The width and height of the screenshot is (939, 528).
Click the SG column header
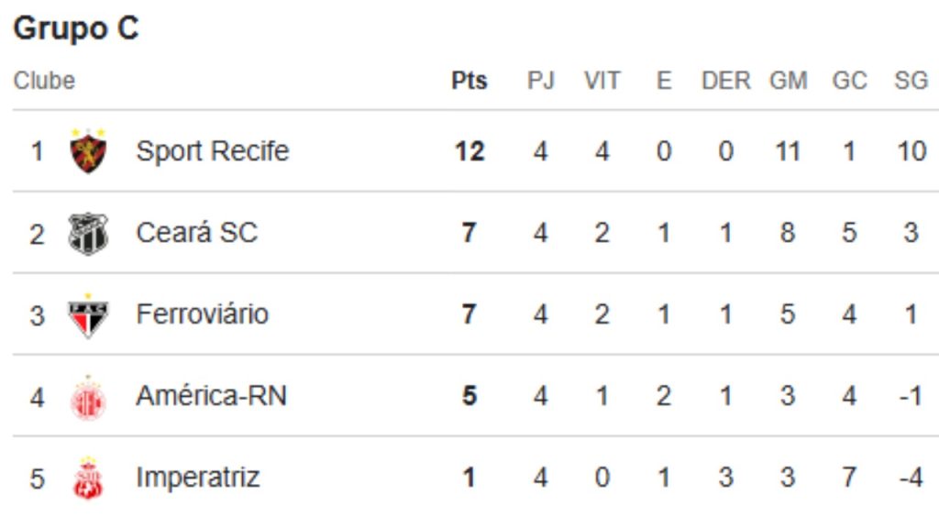tap(911, 81)
